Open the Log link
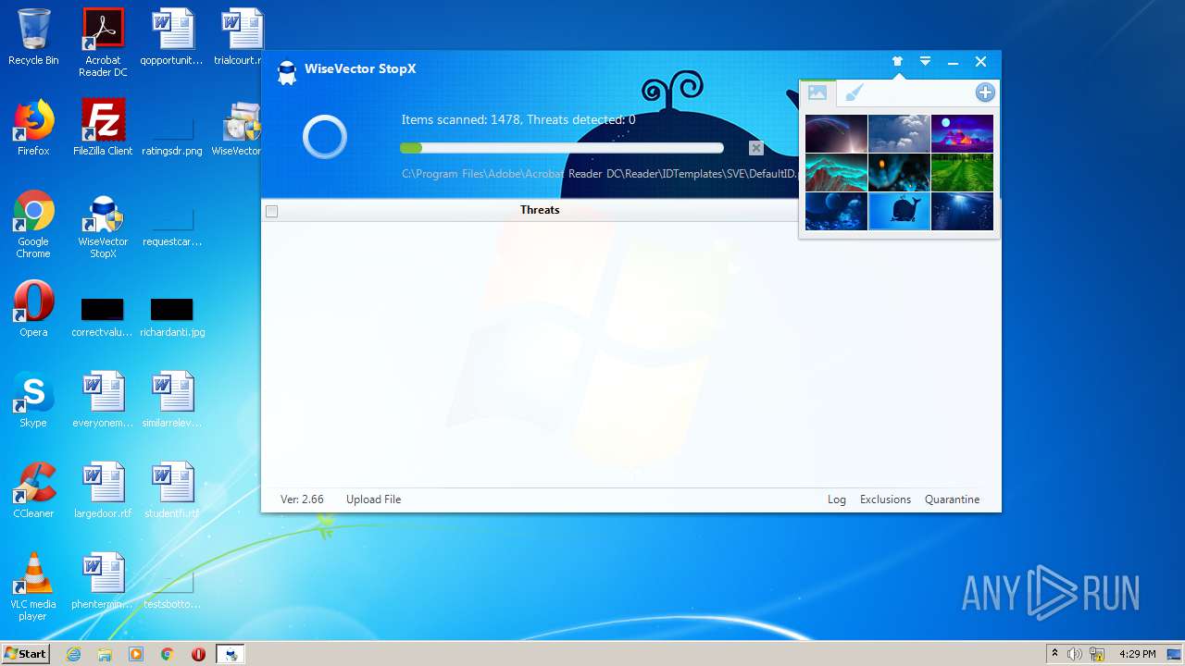Image resolution: width=1185 pixels, height=666 pixels. pos(837,499)
